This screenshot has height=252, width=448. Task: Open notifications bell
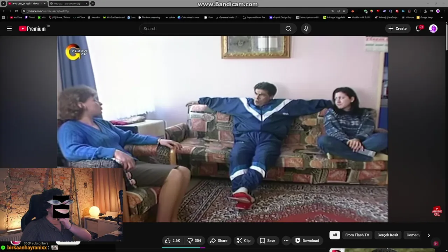(418, 29)
